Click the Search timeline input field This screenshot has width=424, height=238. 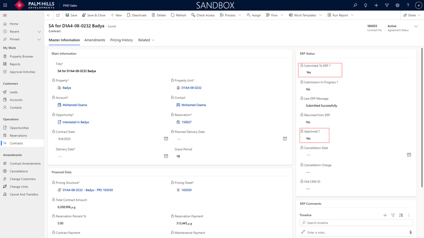point(356,223)
